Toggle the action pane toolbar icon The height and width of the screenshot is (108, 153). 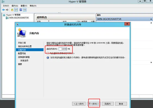pos(25,10)
